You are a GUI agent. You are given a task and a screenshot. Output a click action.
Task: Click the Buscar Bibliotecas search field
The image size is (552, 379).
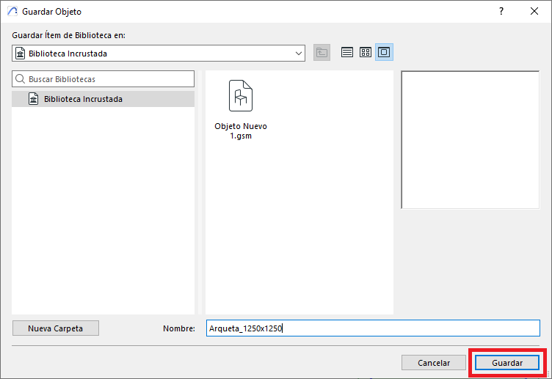click(109, 78)
